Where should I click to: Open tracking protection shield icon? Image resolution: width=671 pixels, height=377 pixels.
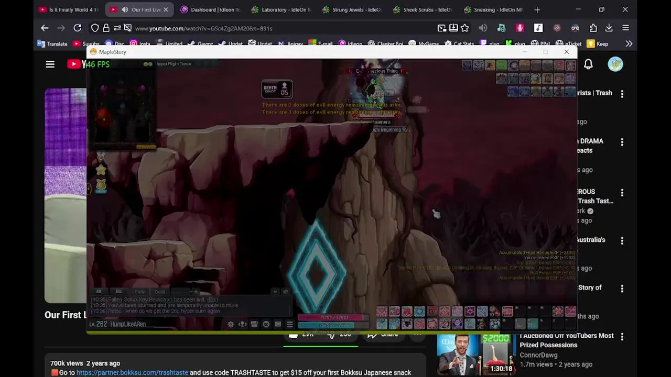(95, 28)
